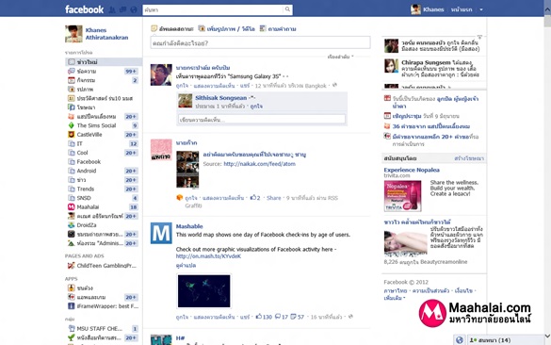Open naikak.com feed source link
551x345 pixels.
pyautogui.click(x=259, y=164)
